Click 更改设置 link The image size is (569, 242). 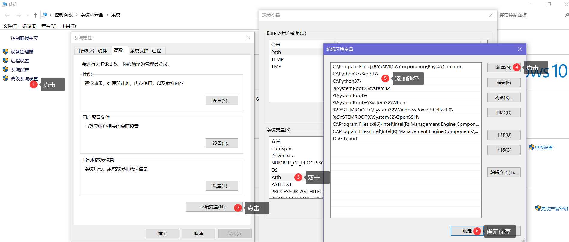544,147
